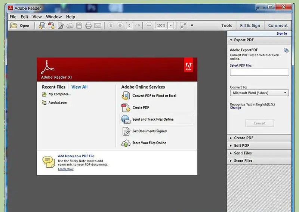This screenshot has width=299, height=212.
Task: Expand the Edit PDF section
Action: (259, 146)
